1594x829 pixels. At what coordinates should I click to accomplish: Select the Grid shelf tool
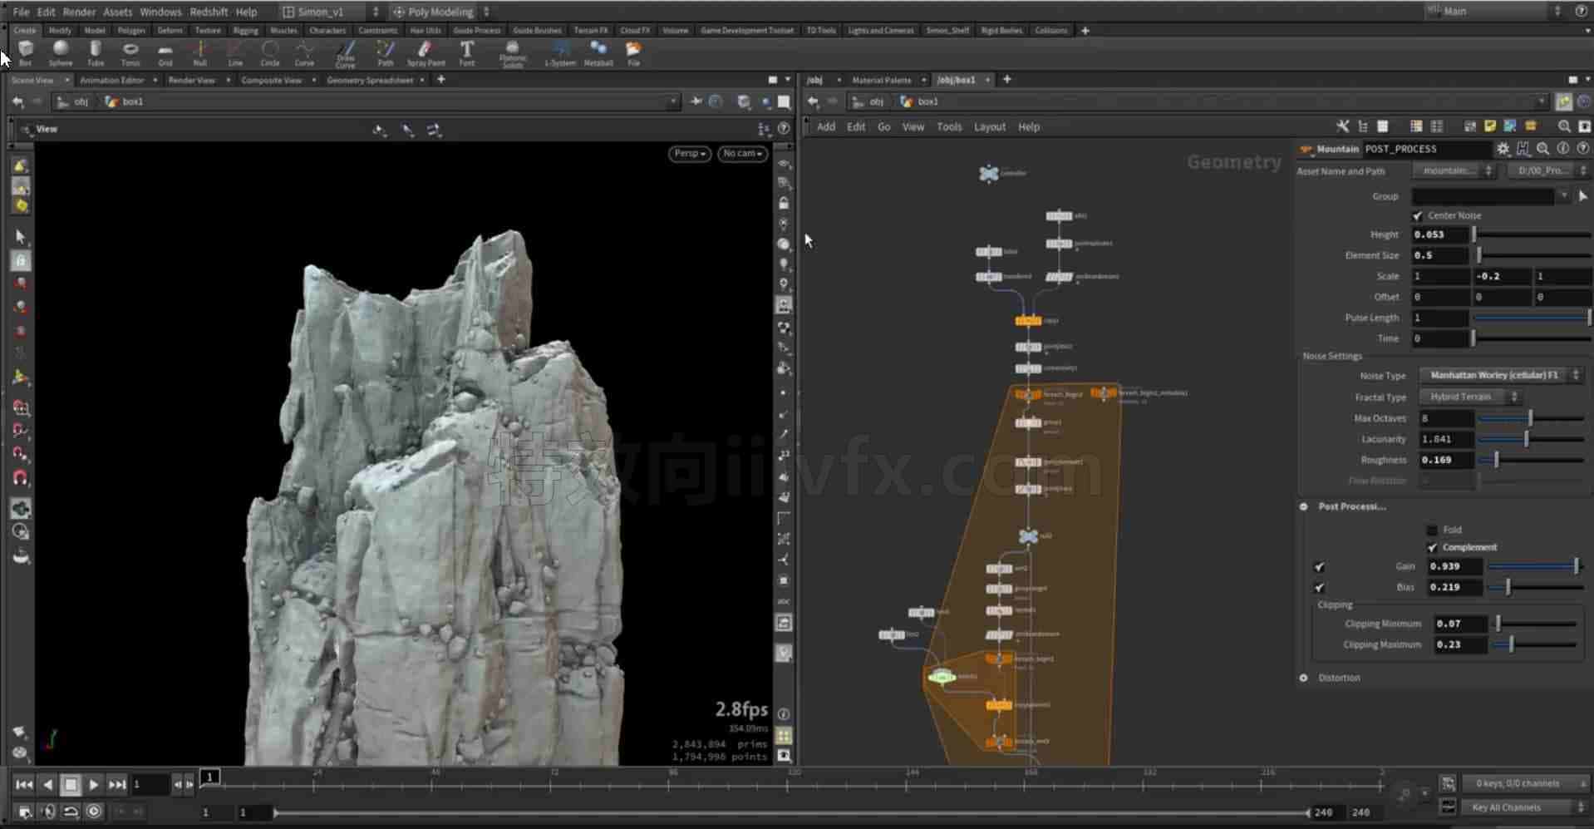click(x=165, y=53)
